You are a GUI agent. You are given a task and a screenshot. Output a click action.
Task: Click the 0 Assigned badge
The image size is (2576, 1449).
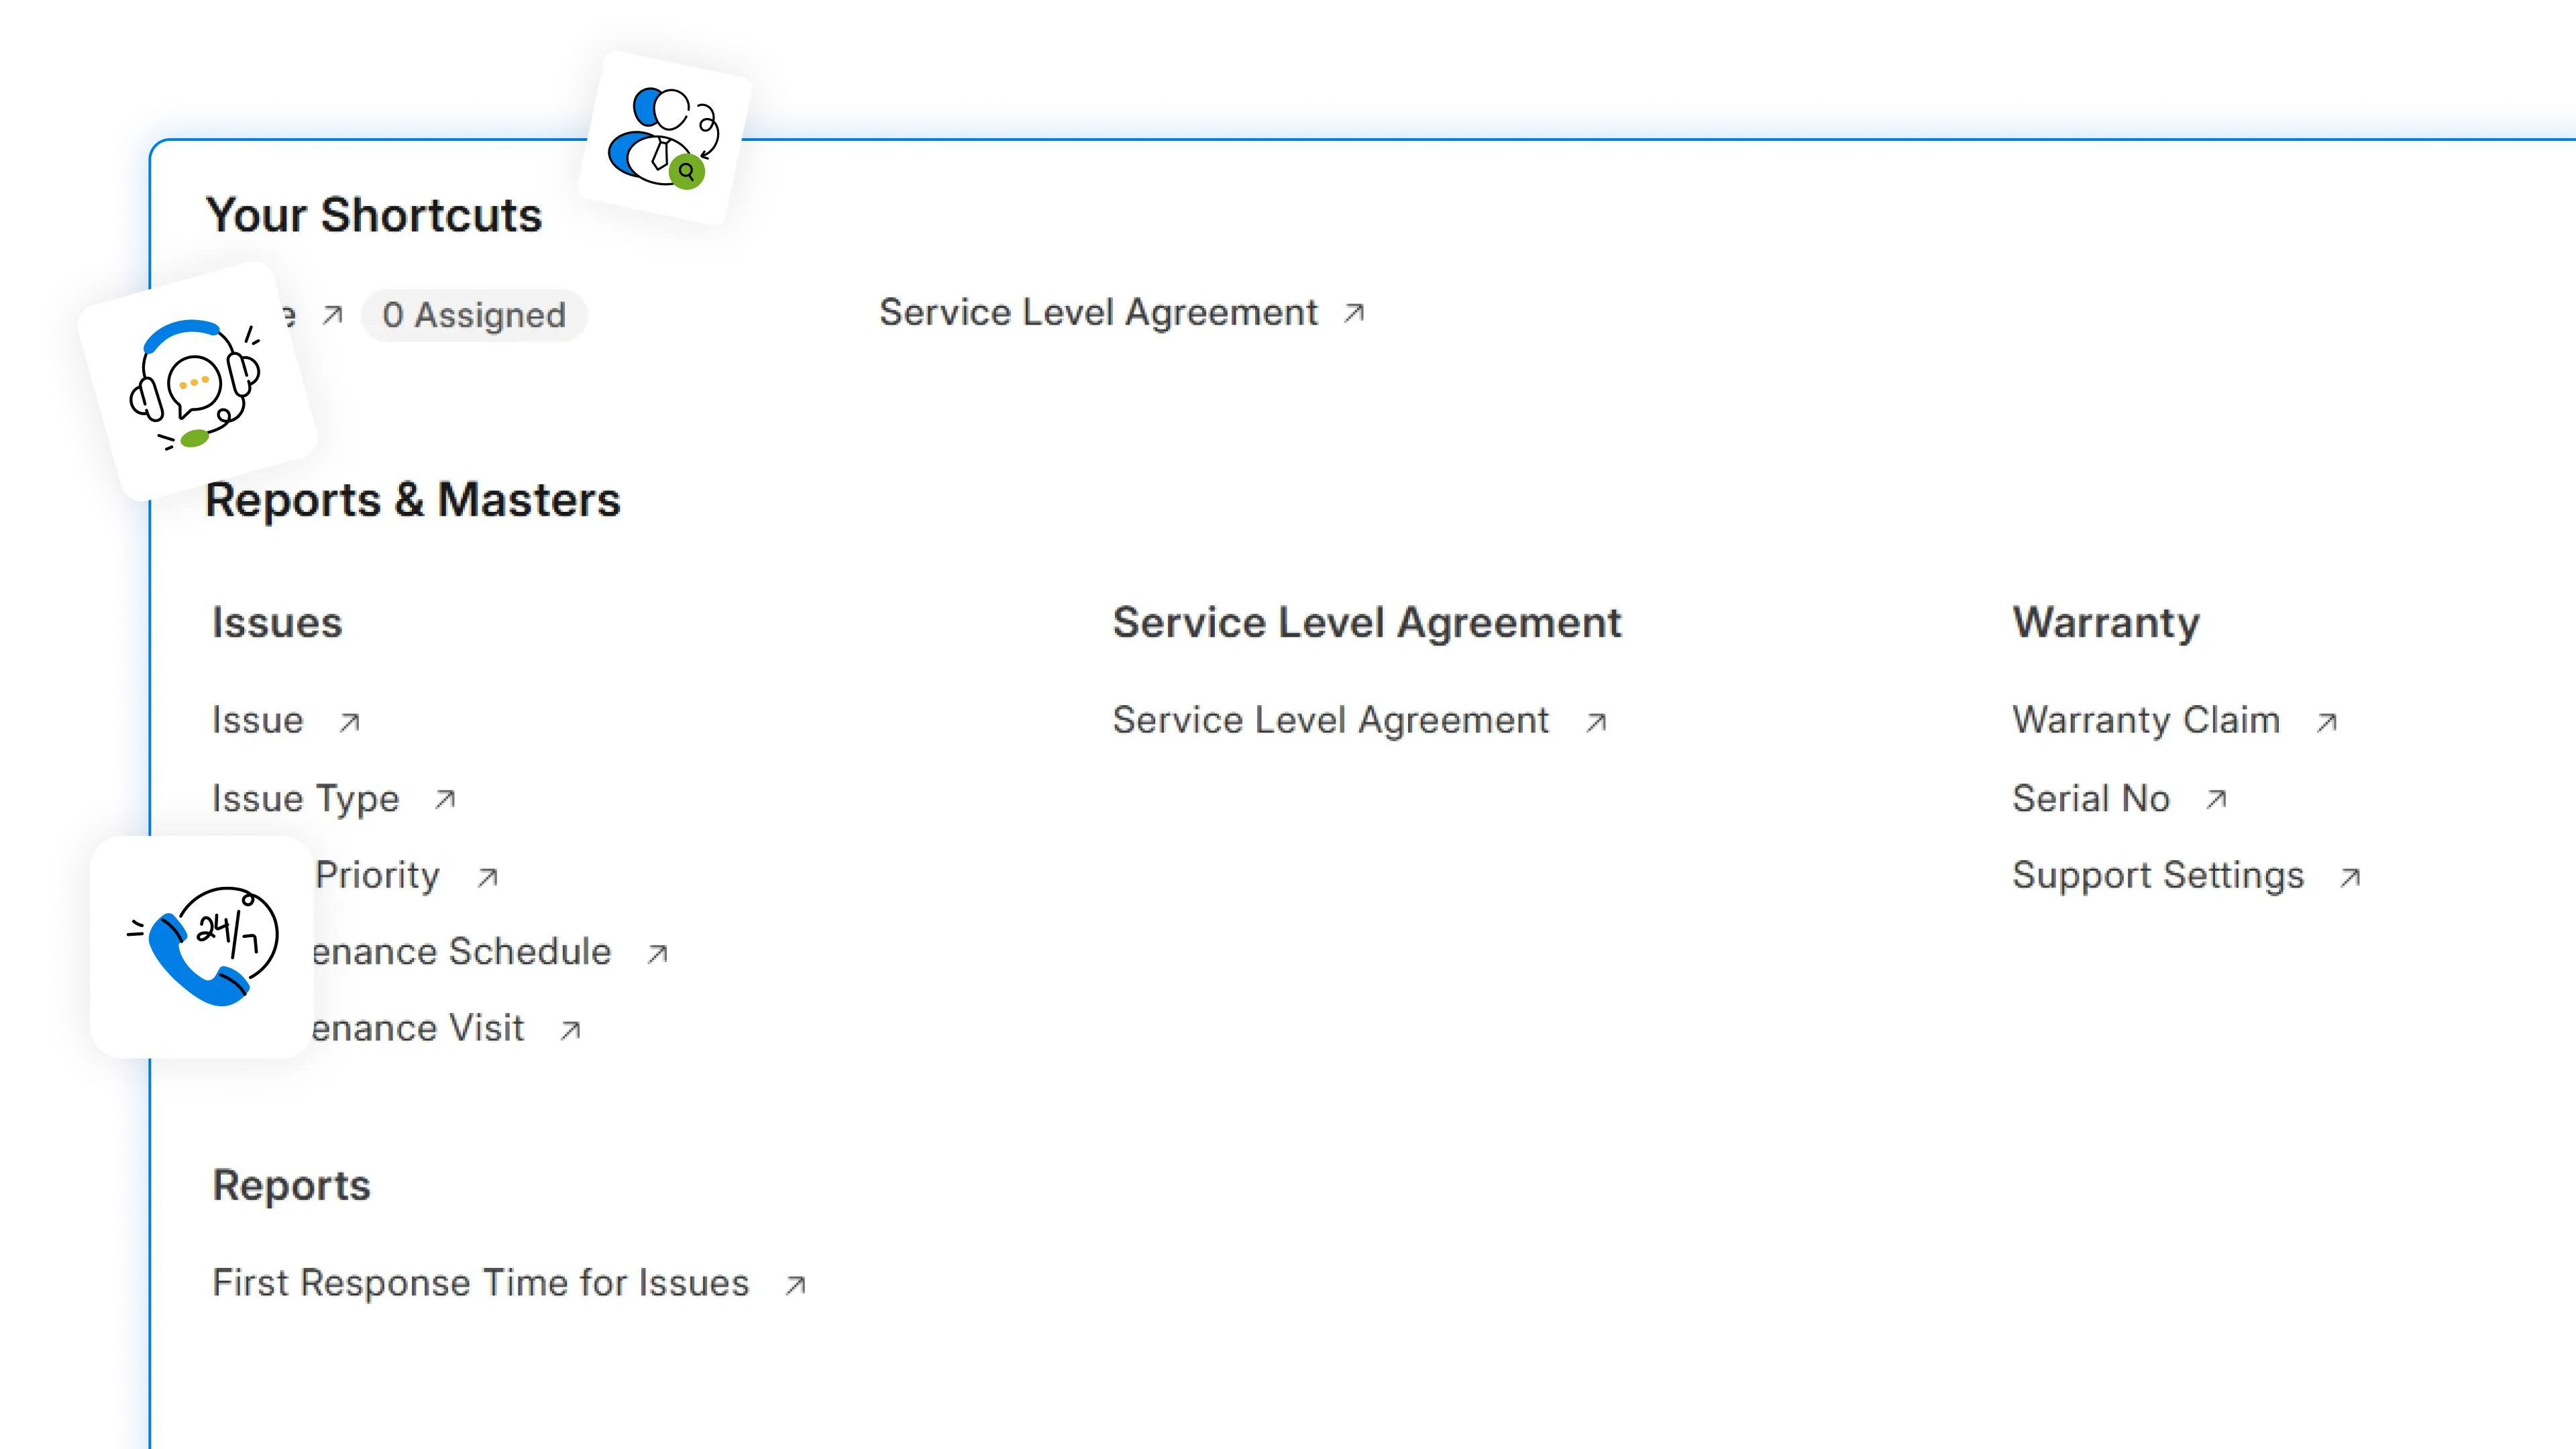tap(474, 315)
